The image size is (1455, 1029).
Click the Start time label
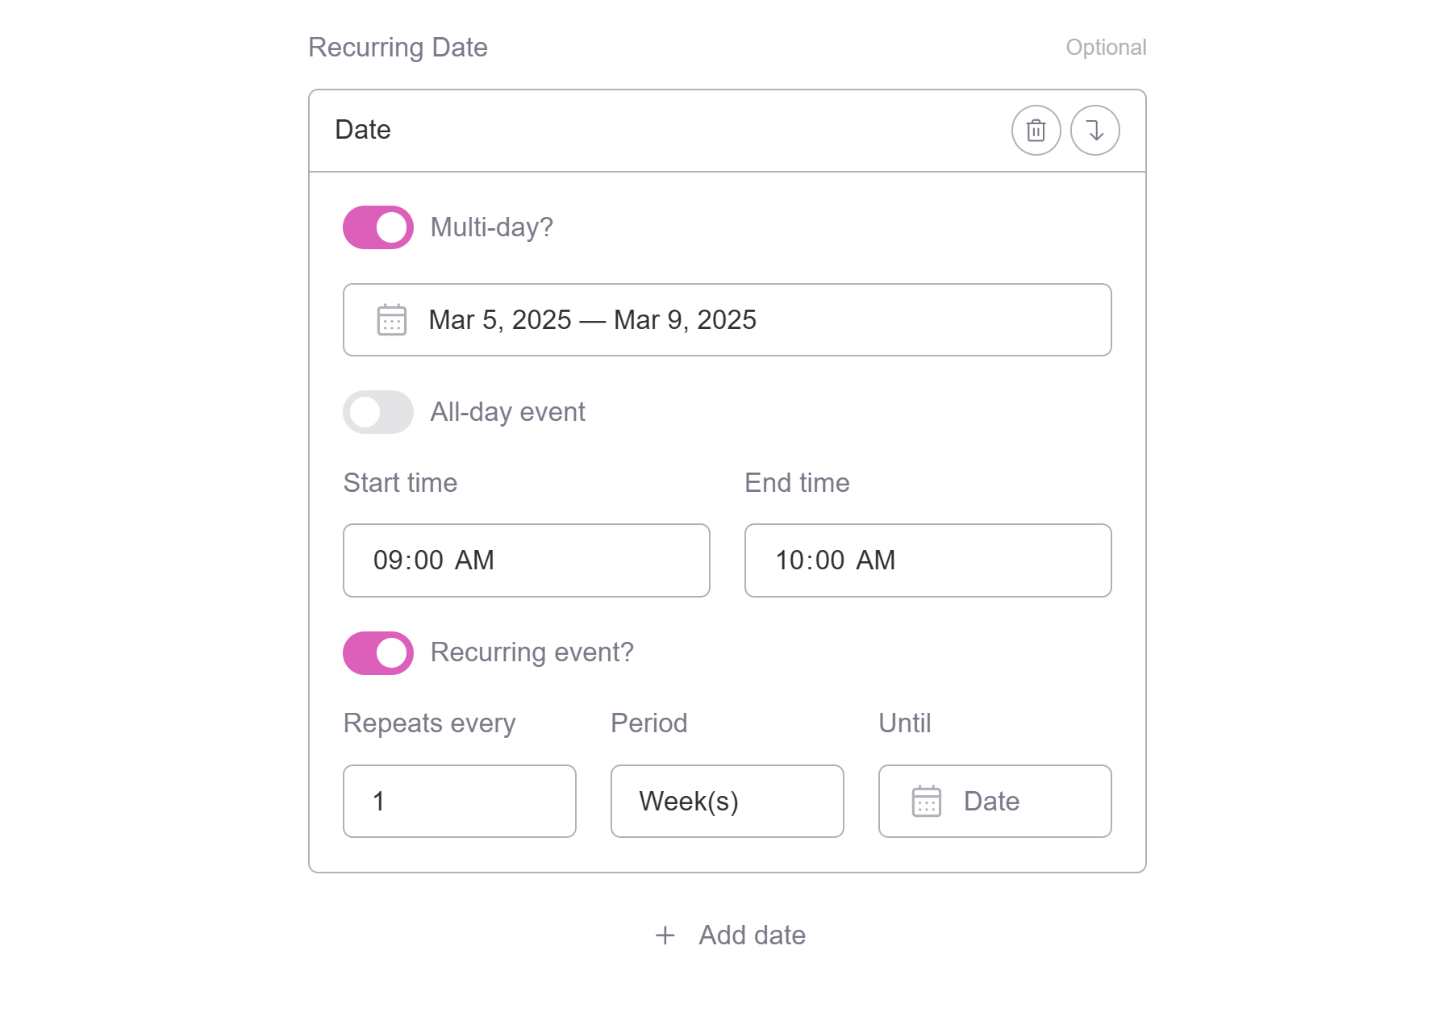click(399, 482)
